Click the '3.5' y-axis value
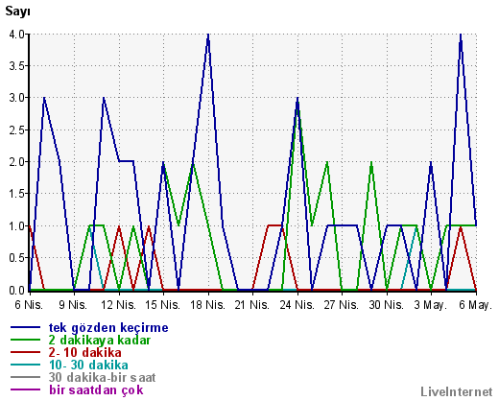This screenshot has width=499, height=401. [x=17, y=66]
